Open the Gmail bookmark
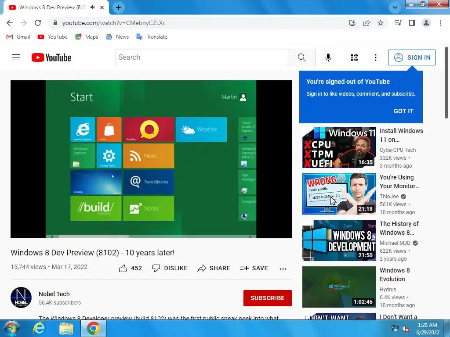The width and height of the screenshot is (450, 337). coord(18,37)
